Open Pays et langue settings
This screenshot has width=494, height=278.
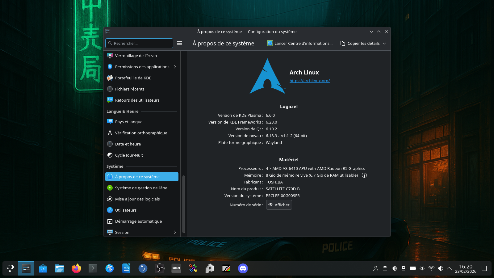coord(129,122)
